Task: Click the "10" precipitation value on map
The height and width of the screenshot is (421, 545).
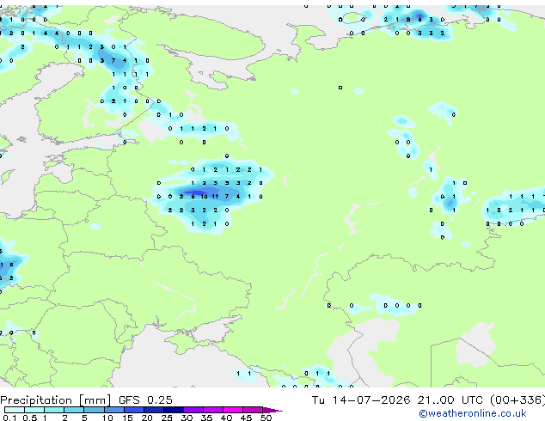Action: pyautogui.click(x=204, y=197)
